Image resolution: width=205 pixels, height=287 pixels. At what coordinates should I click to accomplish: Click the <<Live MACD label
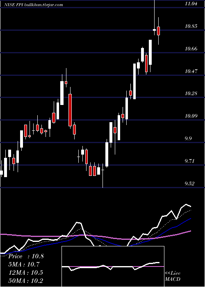pos(173,276)
